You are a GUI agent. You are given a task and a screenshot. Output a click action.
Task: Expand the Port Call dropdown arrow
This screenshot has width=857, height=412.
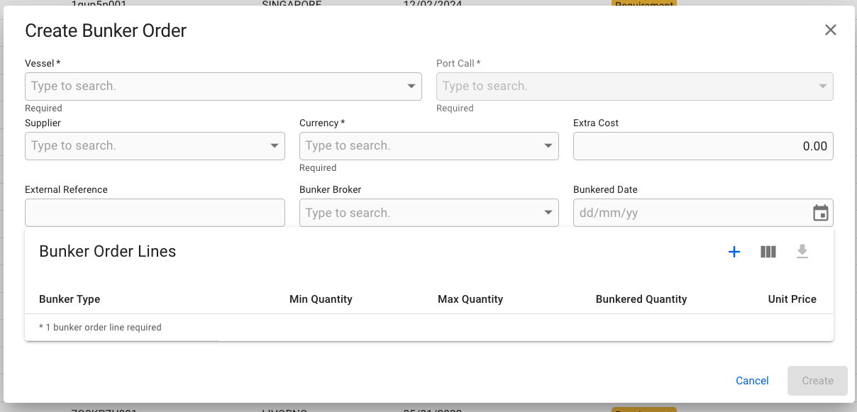822,87
